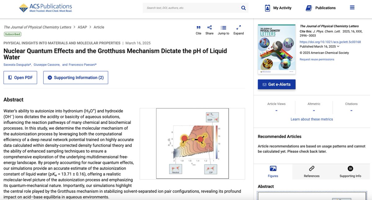
Task: Open the hamburger menu
Action: click(352, 7)
